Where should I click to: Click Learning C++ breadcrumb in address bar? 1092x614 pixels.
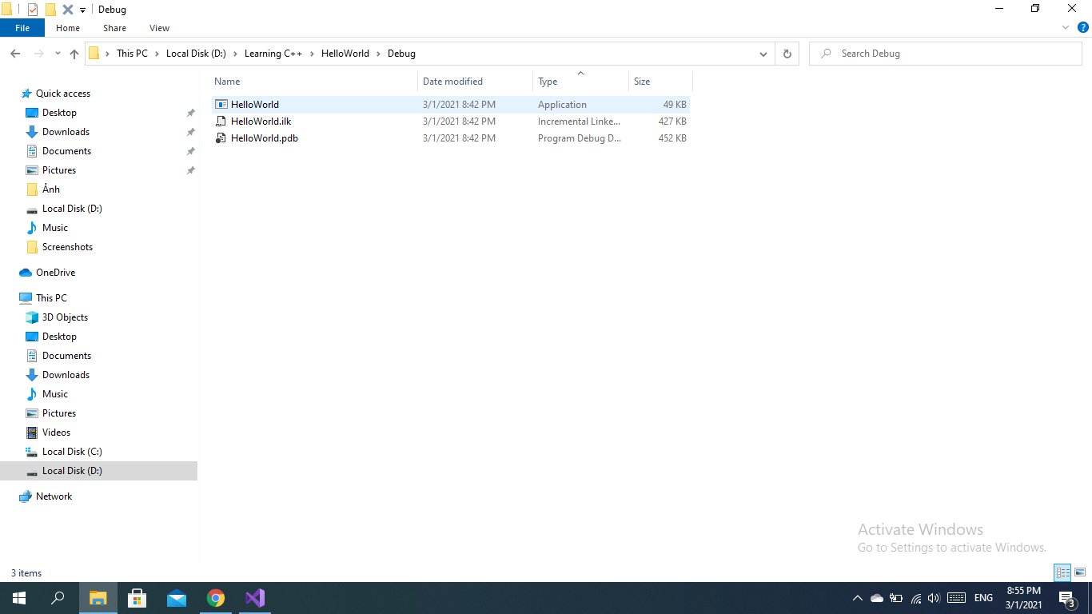click(273, 54)
